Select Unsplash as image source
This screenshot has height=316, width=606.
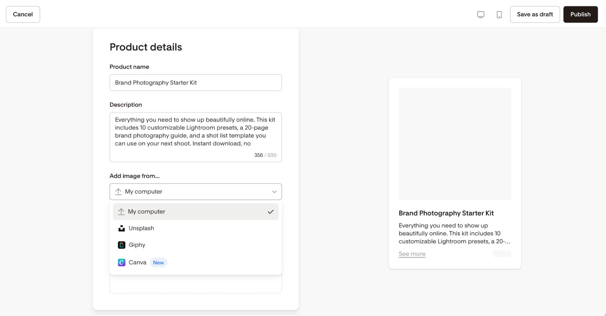[196, 228]
